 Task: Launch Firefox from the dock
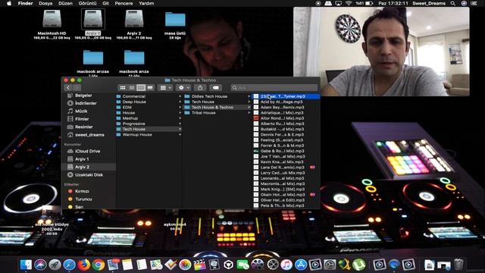coord(83,265)
